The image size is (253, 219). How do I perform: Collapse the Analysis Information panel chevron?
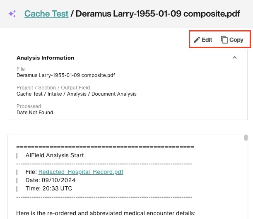pyautogui.click(x=235, y=58)
